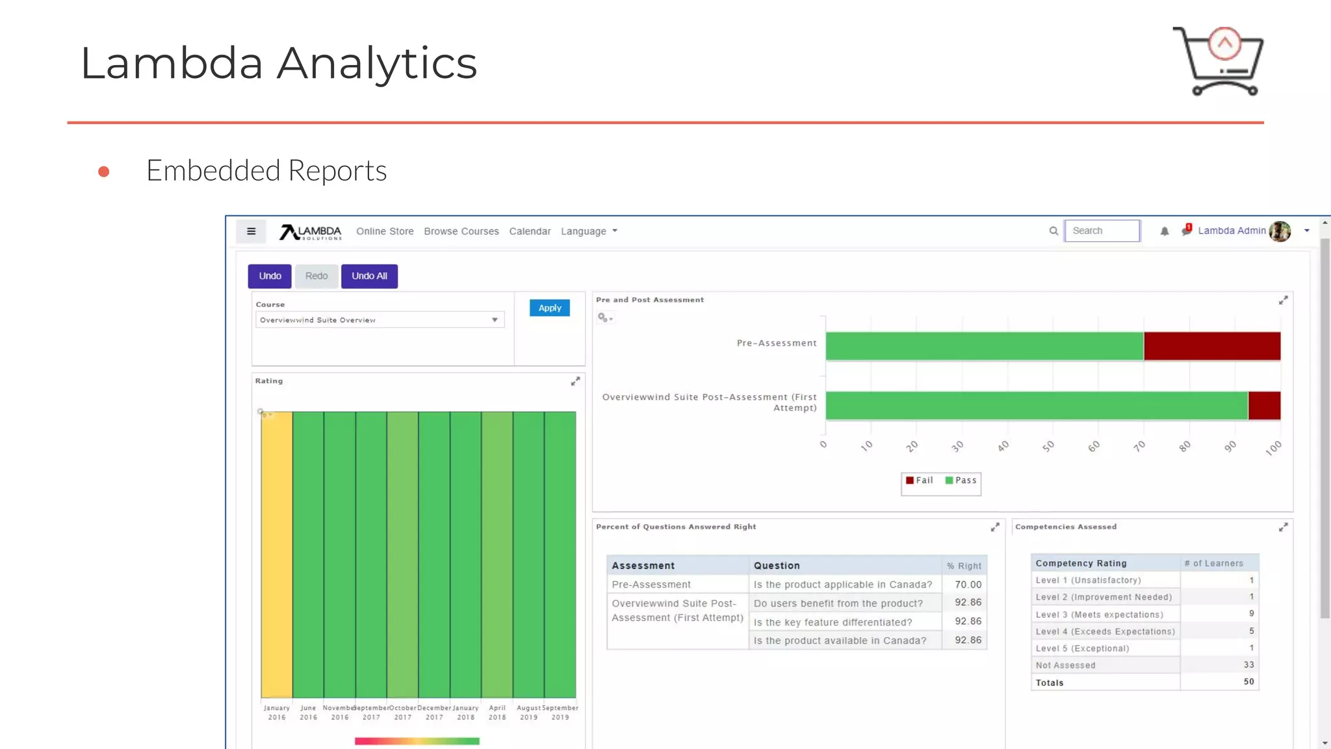Click the search magnifier icon
The image size is (1331, 749).
point(1053,231)
